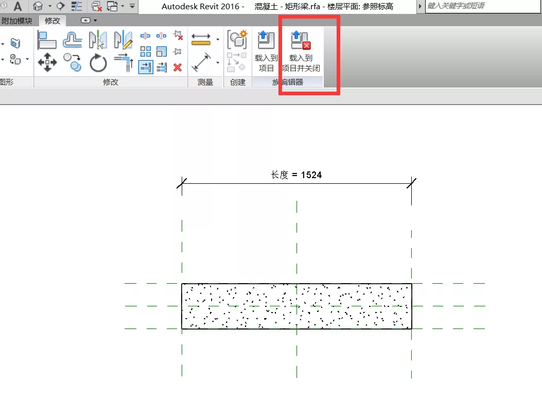Click 载入到项目并关闭 button
The width and height of the screenshot is (542, 416).
pos(301,51)
